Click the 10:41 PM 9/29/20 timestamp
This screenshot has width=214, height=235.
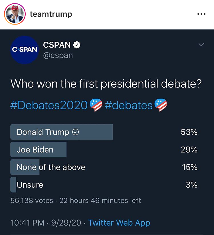46,222
